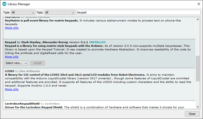Close the Library Manager window with X
203x119 pixels.
coord(199,4)
